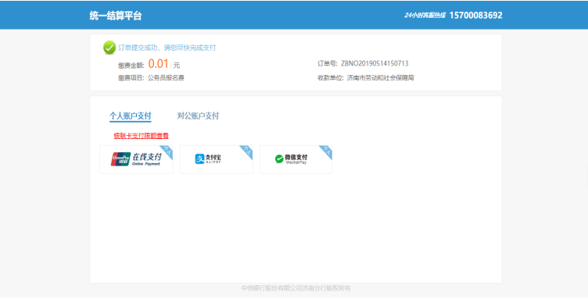This screenshot has width=588, height=303.
Task: Click the WeChat Pay green logo icon
Action: 279,159
